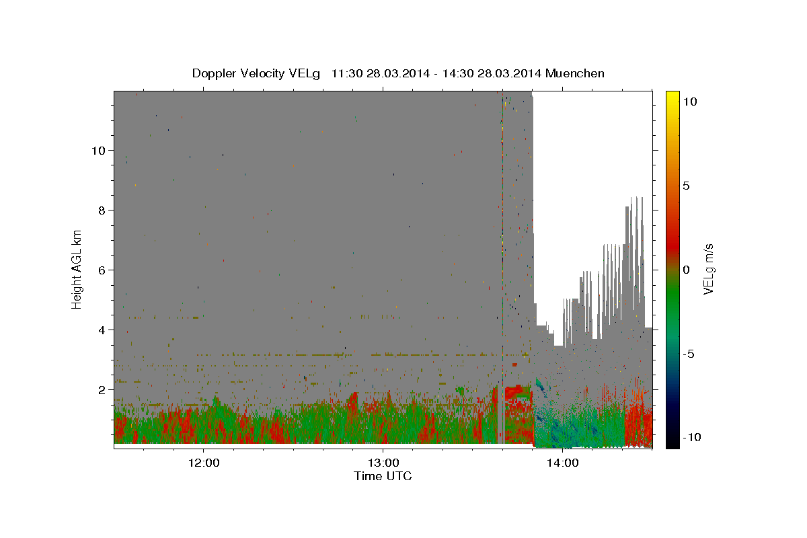Click the 'Time UTC' x-axis label

click(x=383, y=476)
